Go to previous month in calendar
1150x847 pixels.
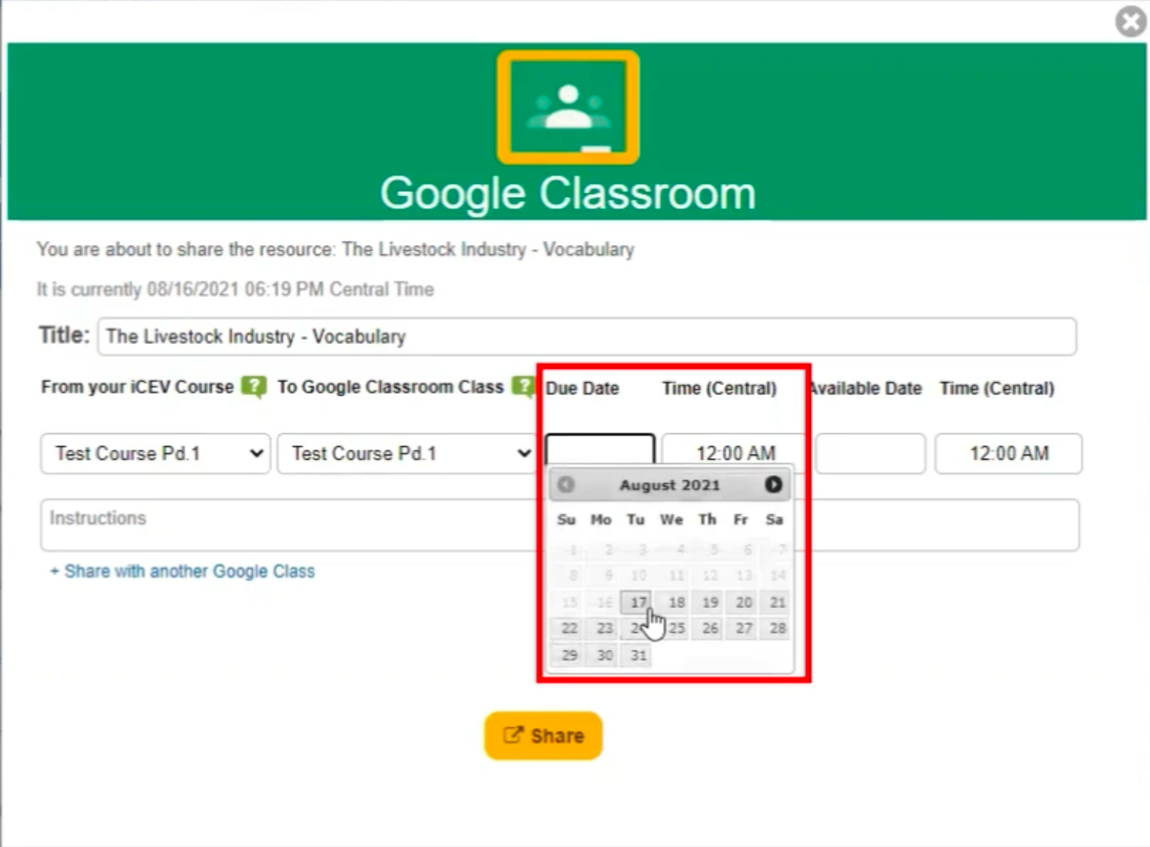565,485
